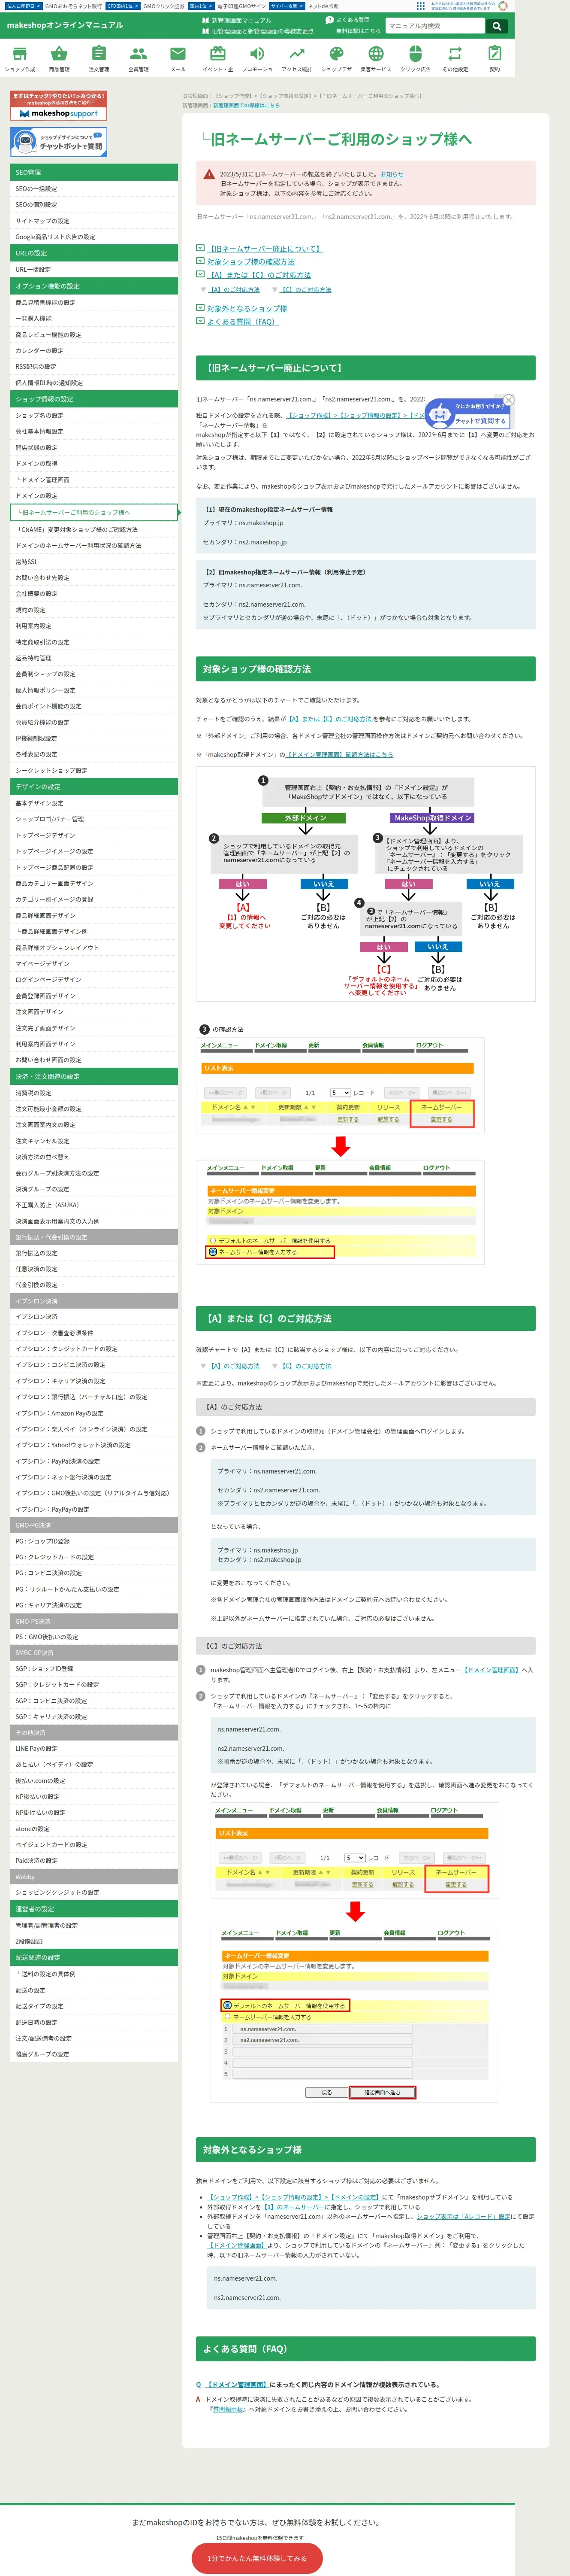
Task: Jump to 【A】または【C】のご対応方法 anchor
Action: pos(259,275)
